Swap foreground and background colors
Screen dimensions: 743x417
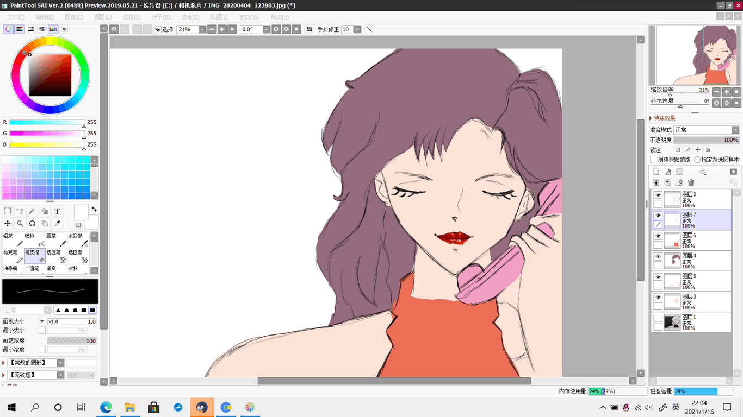point(94,209)
